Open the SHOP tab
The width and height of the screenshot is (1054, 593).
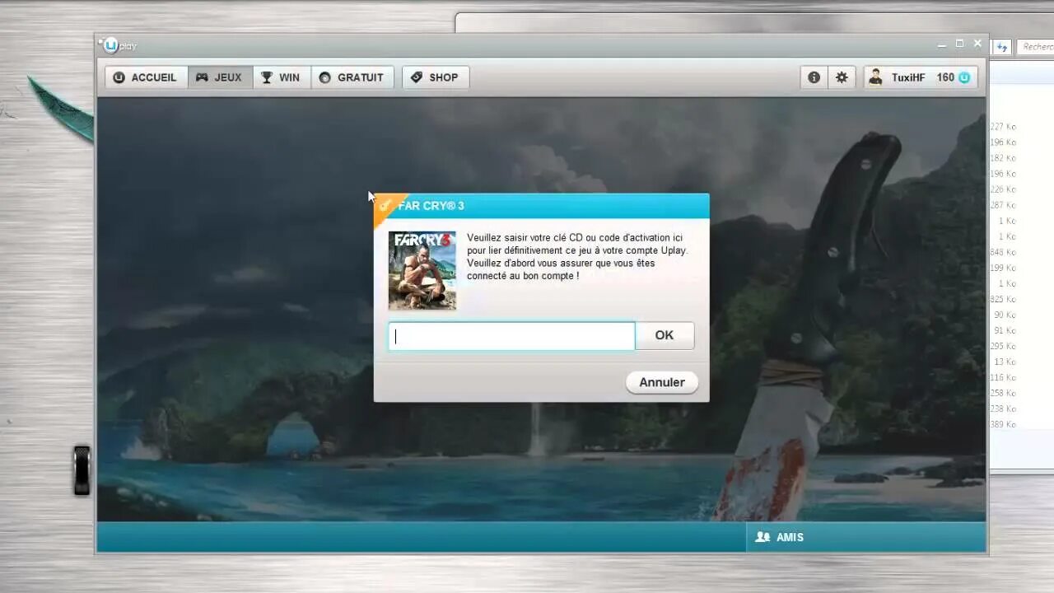435,77
